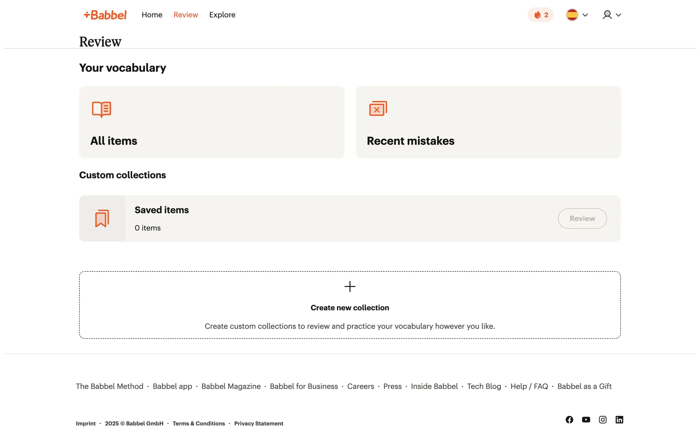This screenshot has width=700, height=437.
Task: Select the Review navigation tab
Action: 186,15
